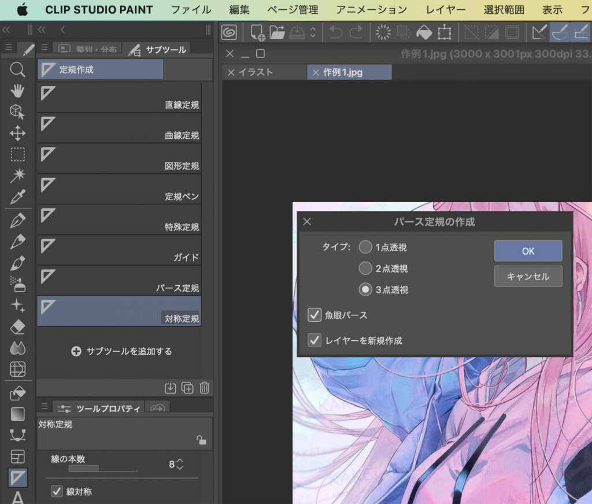Select the Operation object tool
The width and height of the screenshot is (592, 504).
(17, 112)
